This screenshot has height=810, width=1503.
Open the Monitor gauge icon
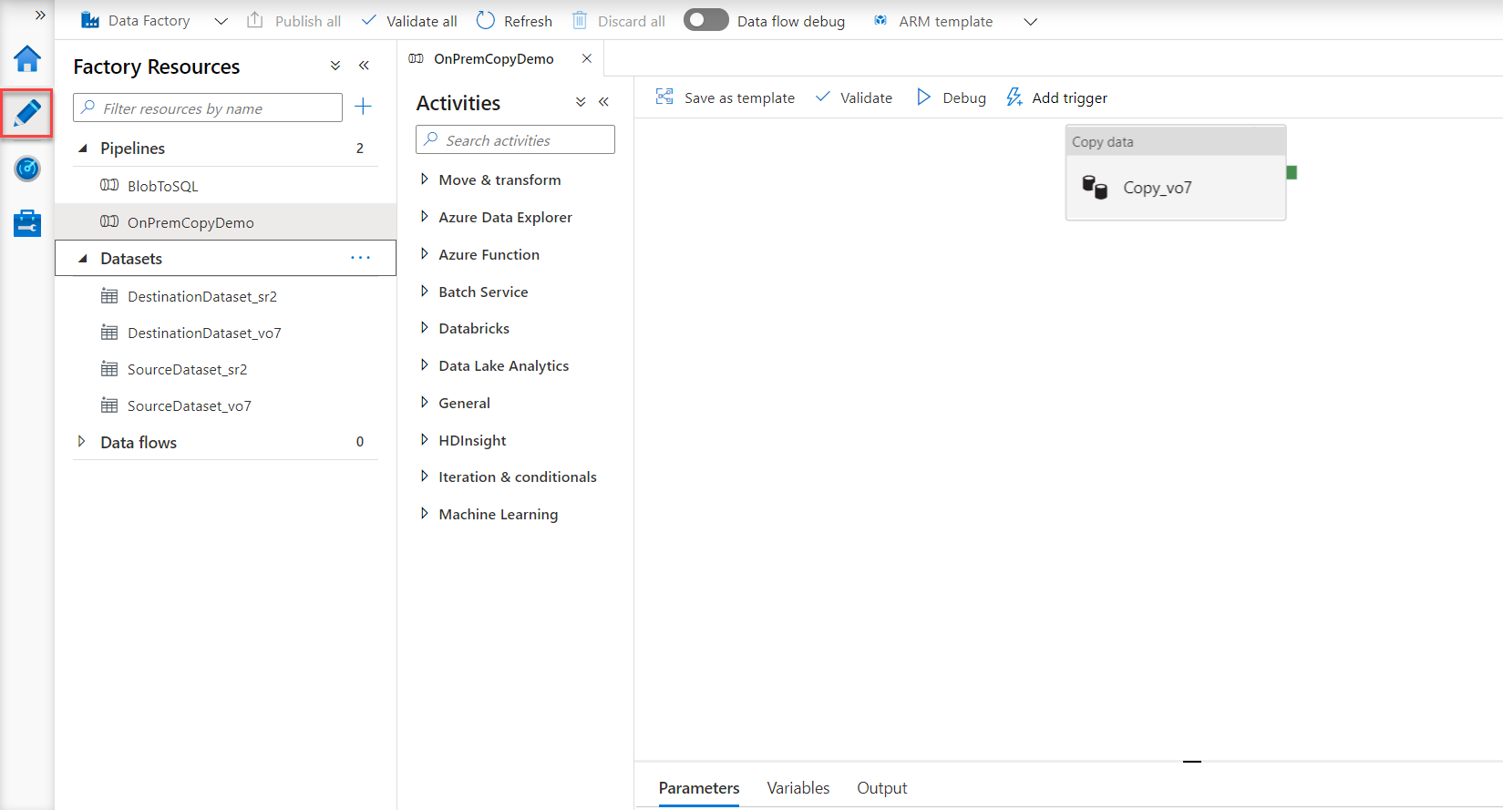(27, 169)
